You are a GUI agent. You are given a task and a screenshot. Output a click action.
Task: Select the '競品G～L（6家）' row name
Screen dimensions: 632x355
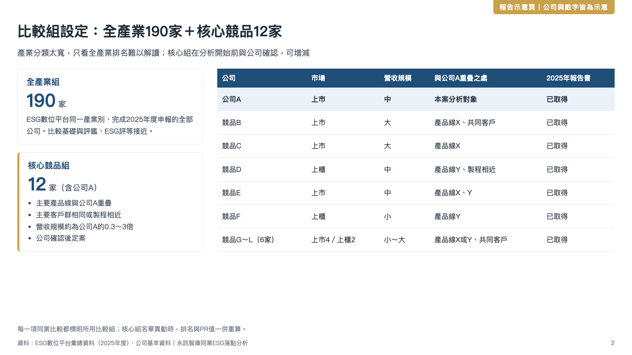pos(248,240)
